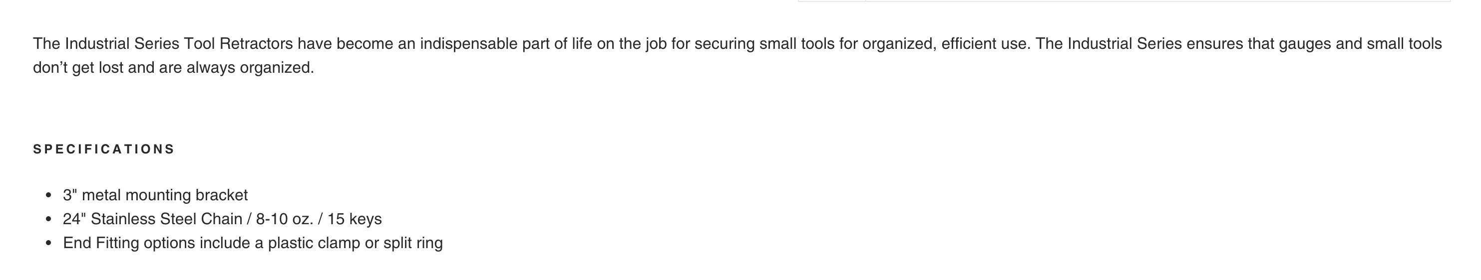Click 'gauges and small tools' in the first line
Image resolution: width=1481 pixels, height=280 pixels.
click(1360, 44)
